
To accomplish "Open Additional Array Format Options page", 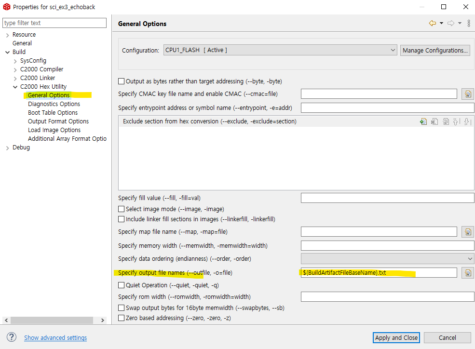I will click(67, 139).
